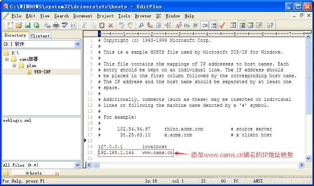Screen dimensions: 314x186
Task: Click the Redo arrow icon
Action: pyautogui.click(x=130, y=25)
